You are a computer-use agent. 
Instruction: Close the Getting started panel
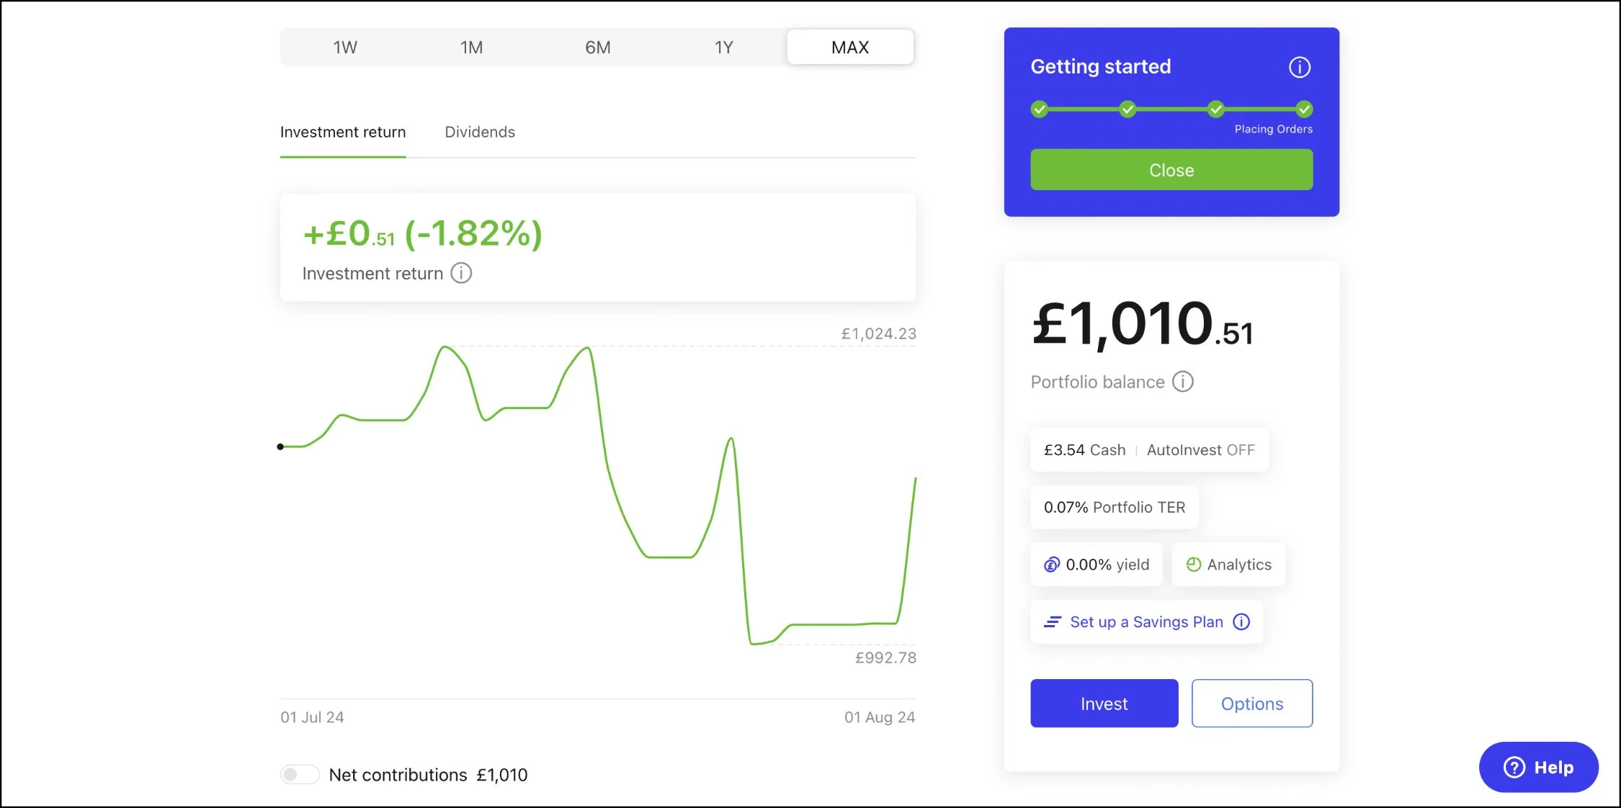point(1171,170)
